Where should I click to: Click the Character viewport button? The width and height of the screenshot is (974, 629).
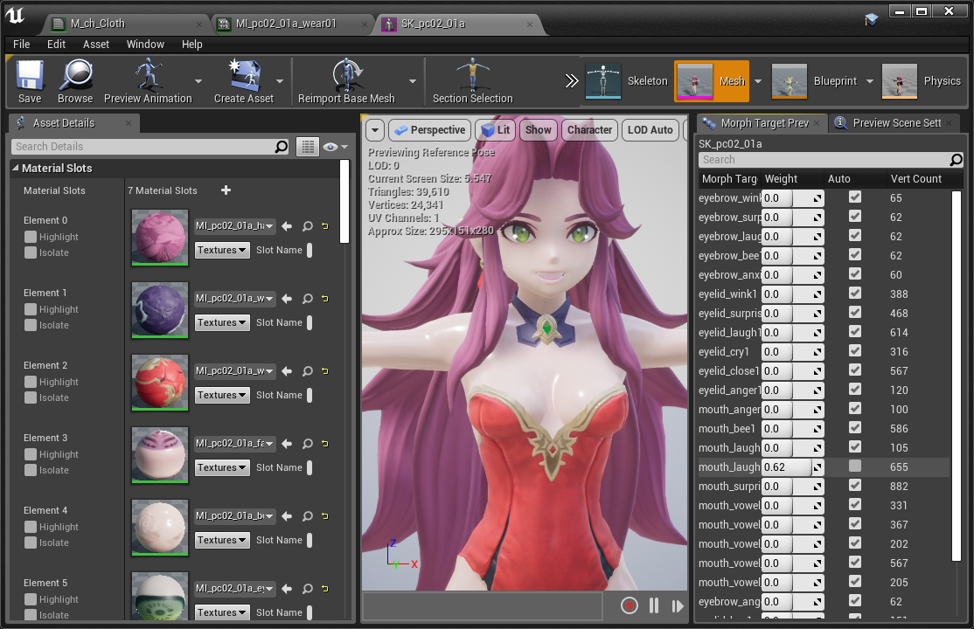tap(589, 130)
